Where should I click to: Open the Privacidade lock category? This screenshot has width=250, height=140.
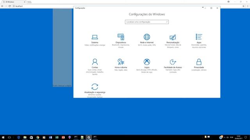coord(199,65)
